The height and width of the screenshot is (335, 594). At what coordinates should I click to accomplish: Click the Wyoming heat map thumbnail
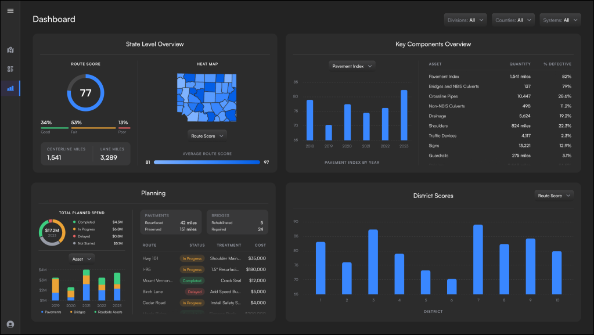(x=207, y=97)
